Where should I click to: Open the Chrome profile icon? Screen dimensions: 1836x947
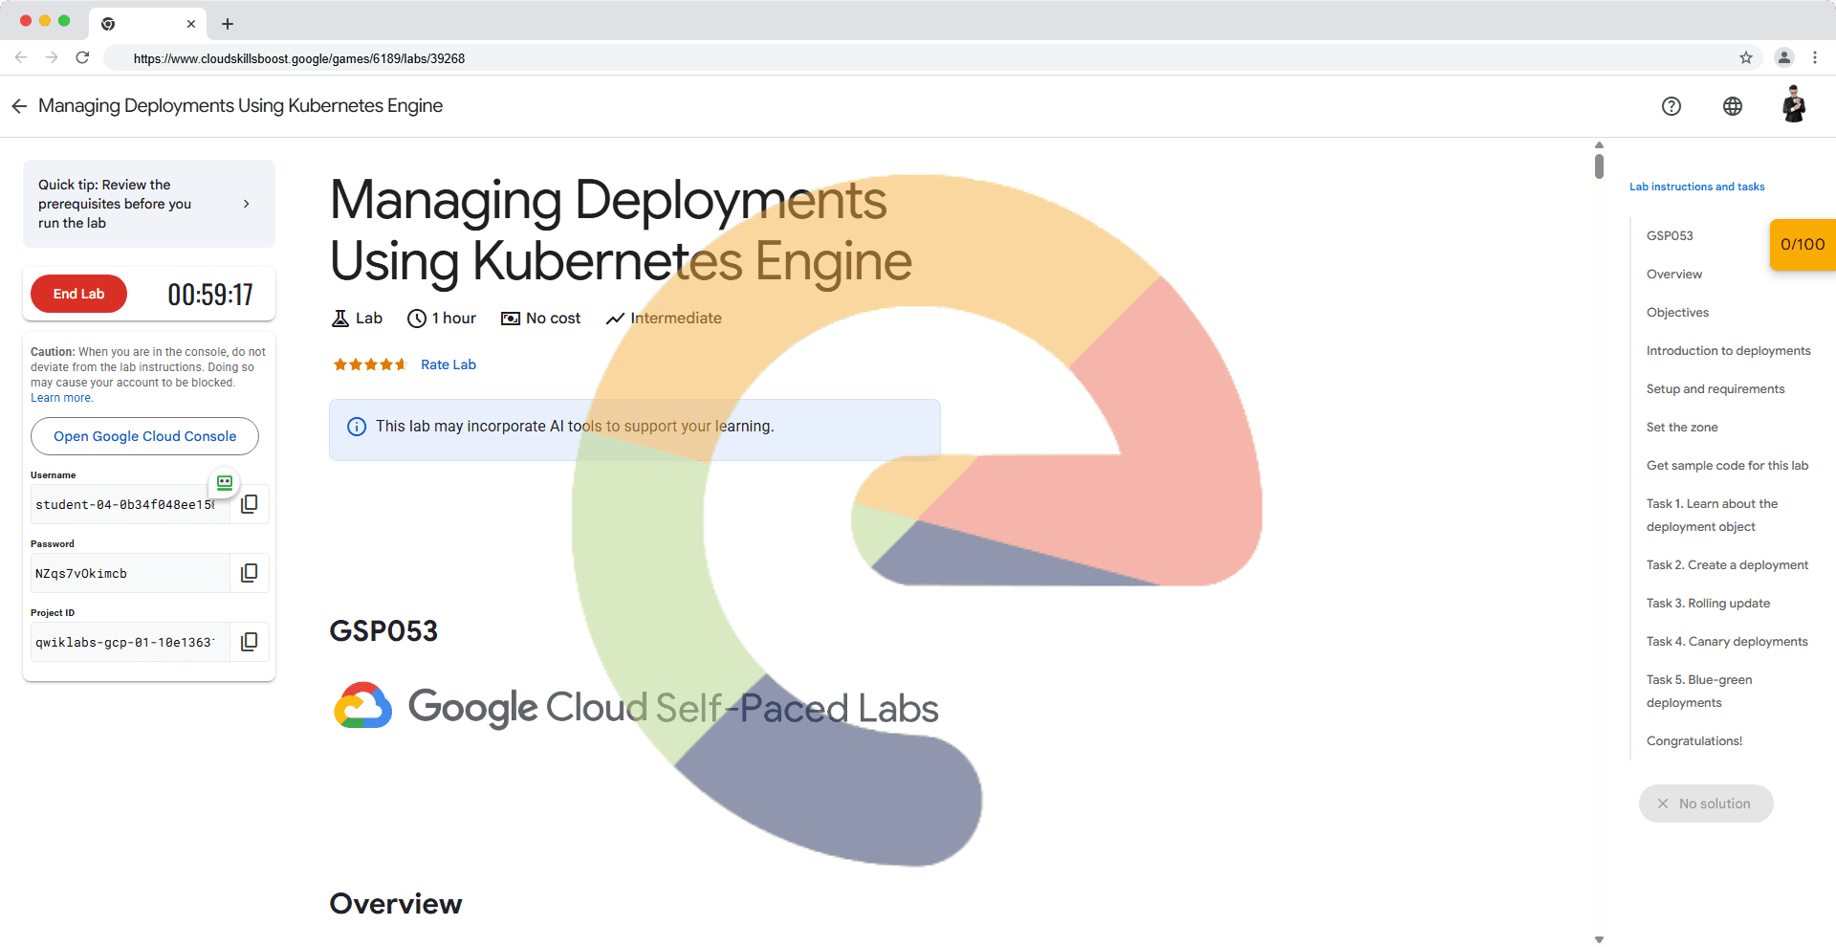1784,57
